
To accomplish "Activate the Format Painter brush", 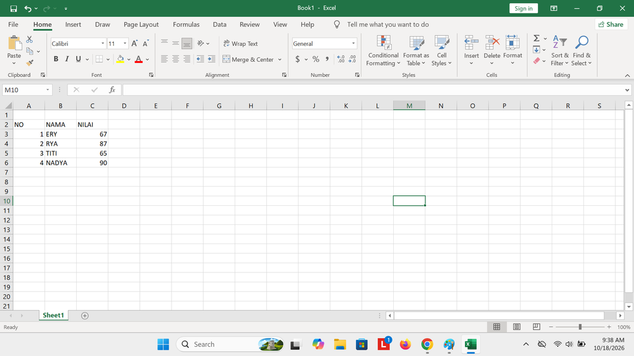I will [x=30, y=62].
